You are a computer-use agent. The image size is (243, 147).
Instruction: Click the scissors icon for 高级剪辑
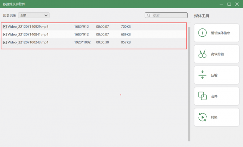[x=202, y=54]
